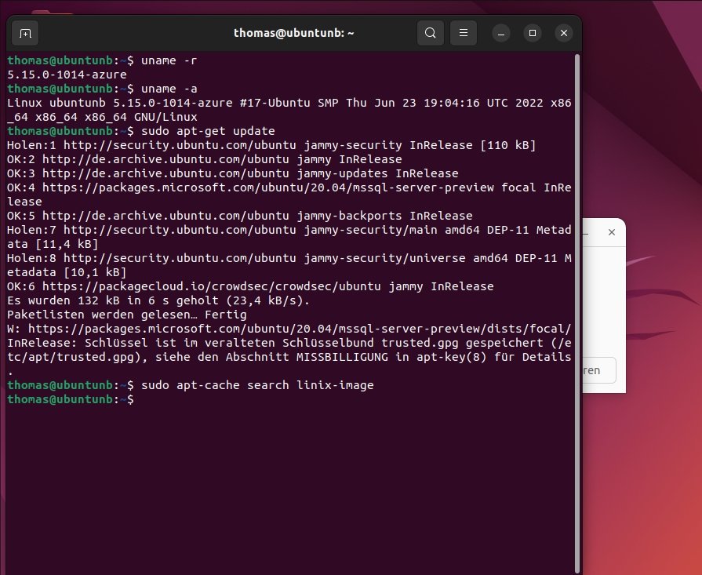The image size is (702, 575).
Task: Minimize the terminal window
Action: (500, 33)
